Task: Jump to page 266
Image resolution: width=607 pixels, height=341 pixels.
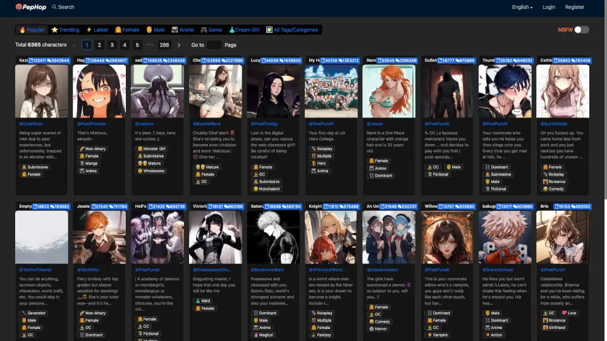Action: [x=164, y=45]
